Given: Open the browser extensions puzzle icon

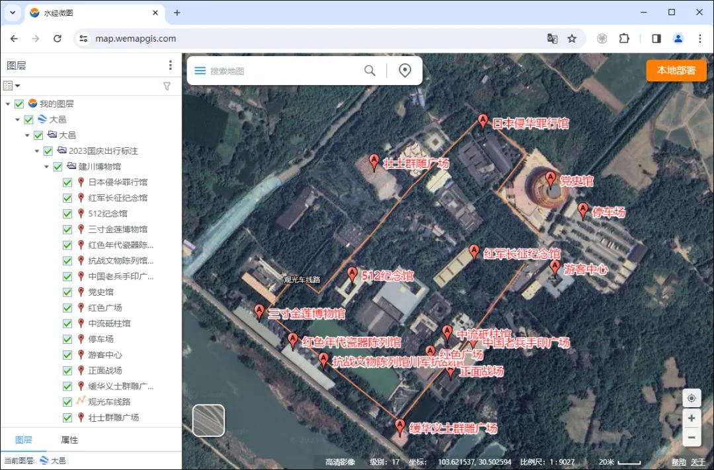Looking at the screenshot, I should tap(624, 39).
